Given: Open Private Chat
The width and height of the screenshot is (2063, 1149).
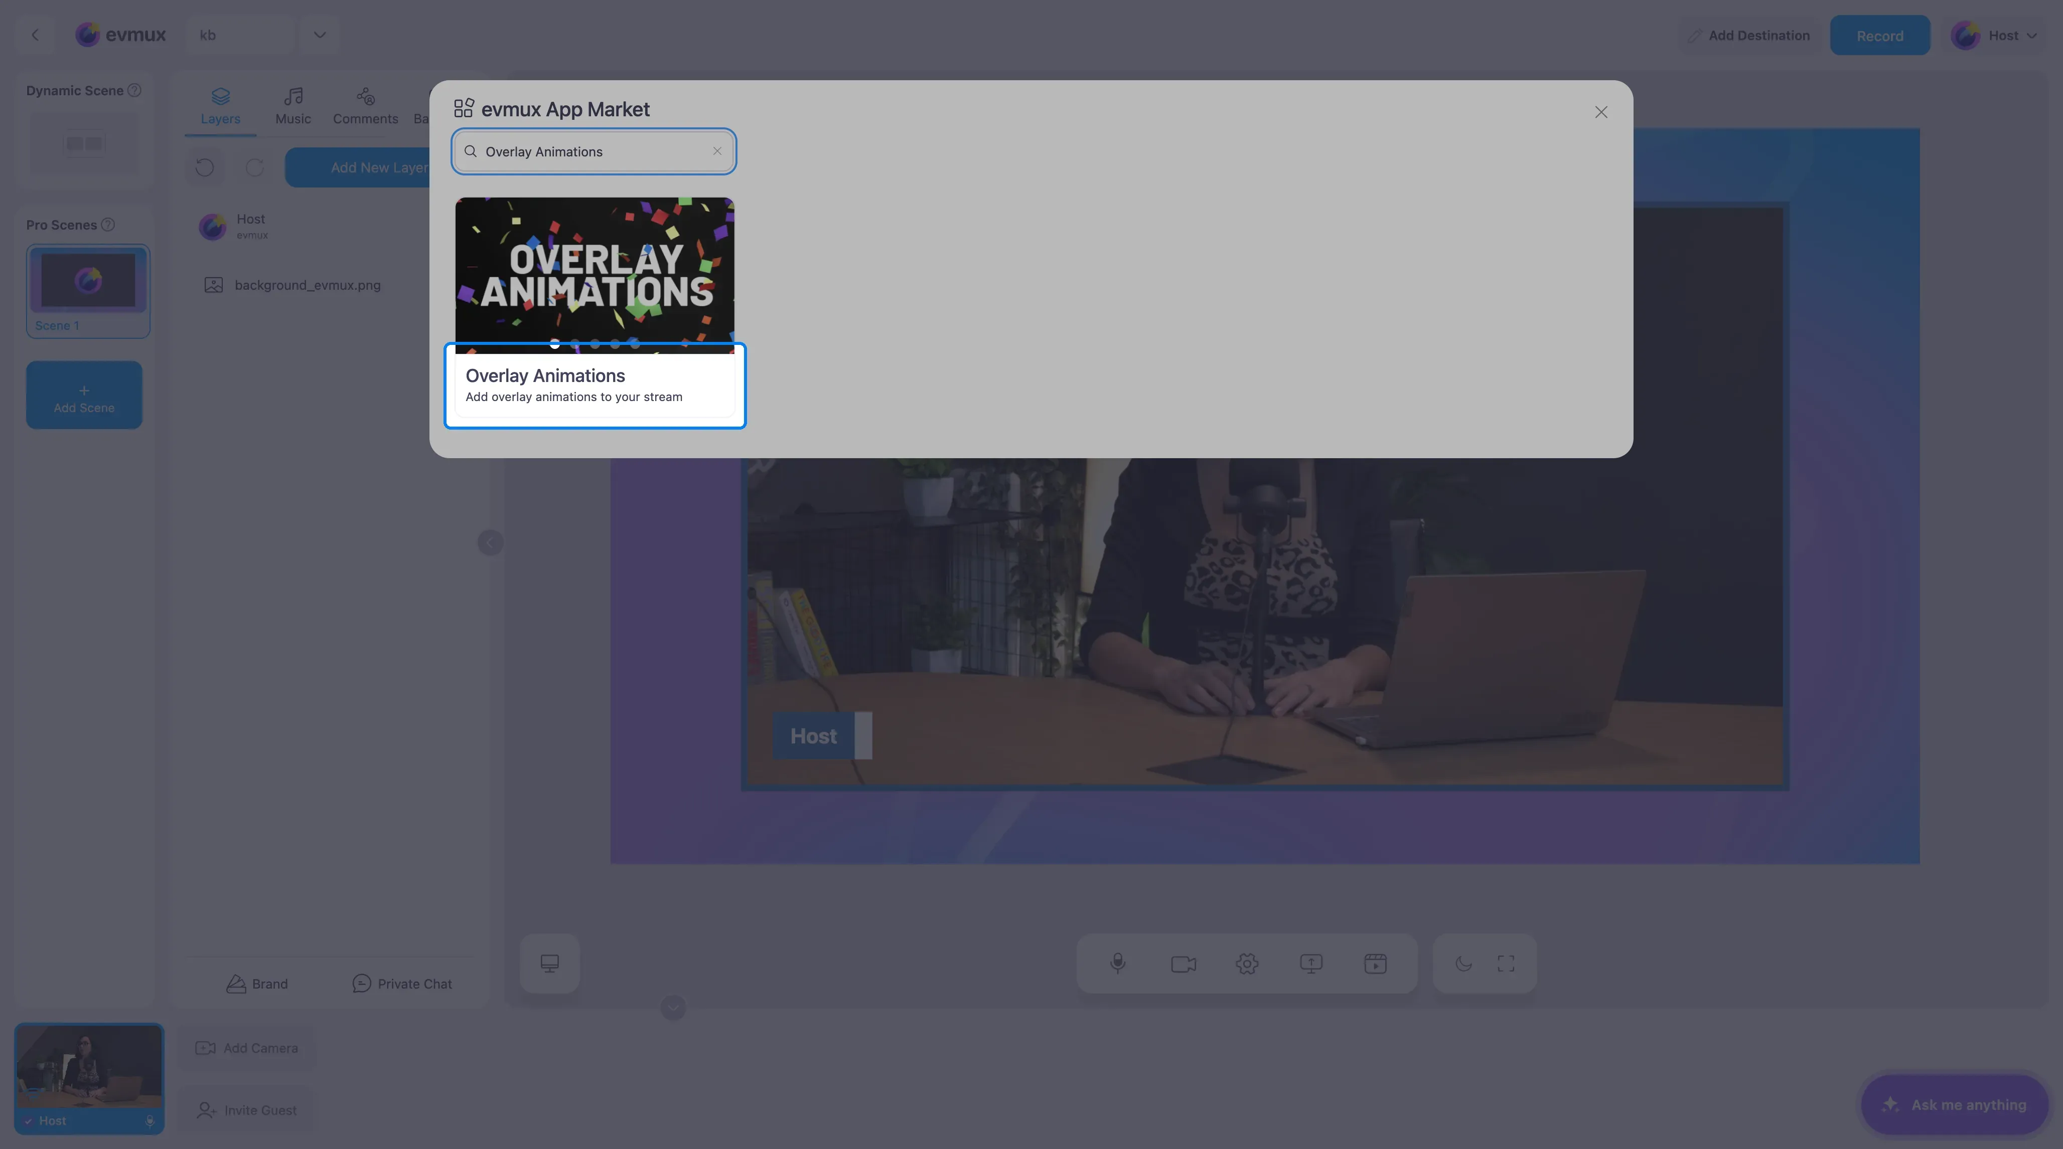Looking at the screenshot, I should [x=402, y=984].
